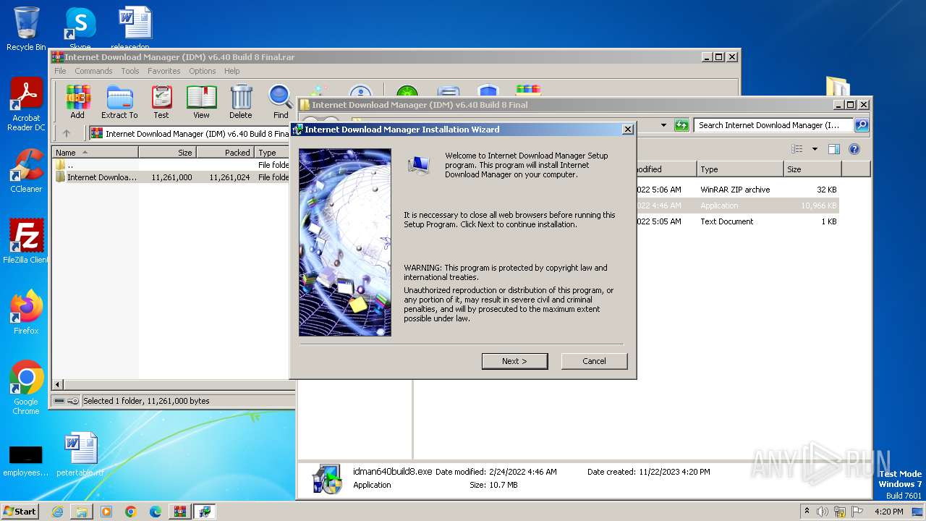The height and width of the screenshot is (521, 926).
Task: Sort WinRAR list by Packed column
Action: 225,153
